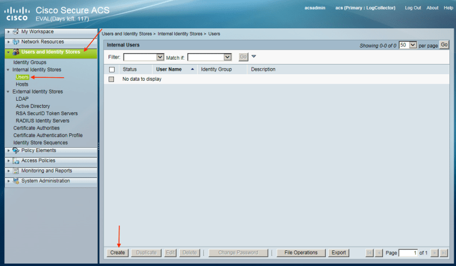The image size is (456, 266).
Task: Toggle the select-all checkbox in table header
Action: coord(112,69)
